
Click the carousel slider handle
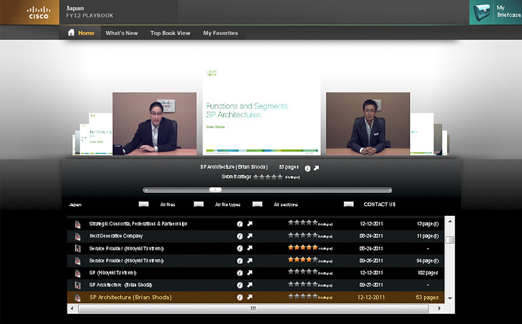[x=215, y=190]
